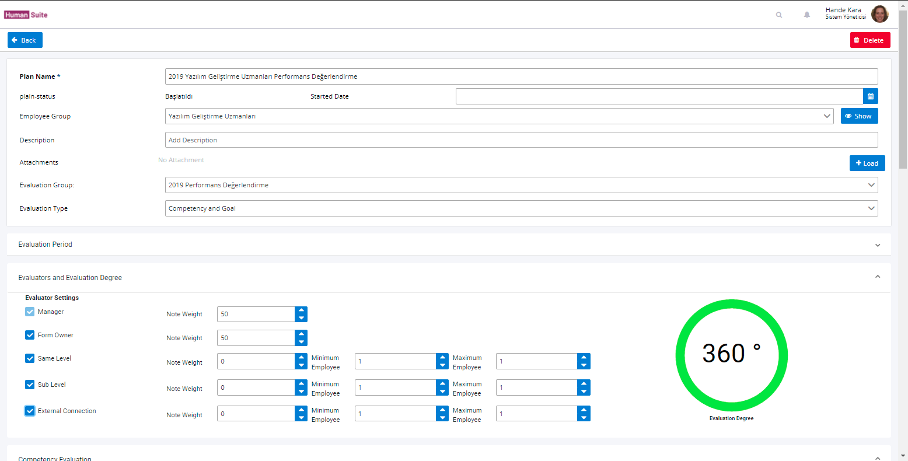
Task: Toggle the Same Level checkbox
Action: (30, 358)
